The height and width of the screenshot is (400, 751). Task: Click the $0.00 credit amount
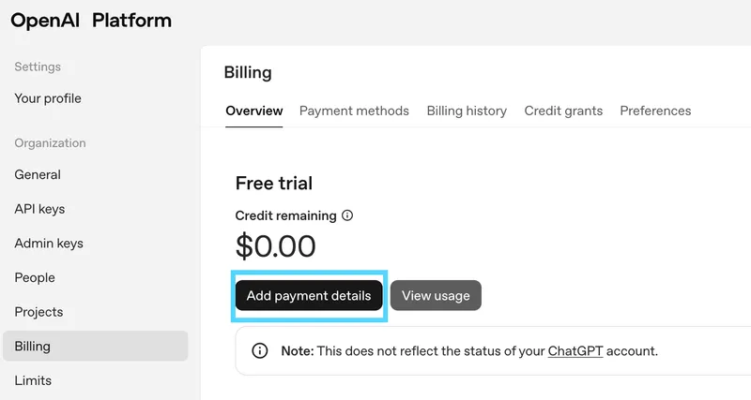tap(275, 246)
